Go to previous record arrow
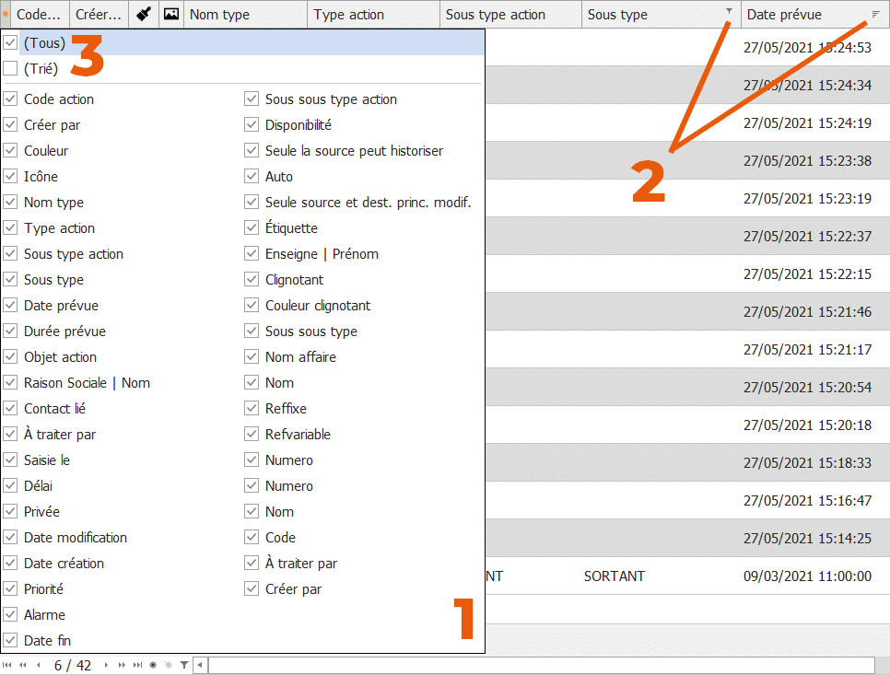This screenshot has height=675, width=890. click(38, 665)
